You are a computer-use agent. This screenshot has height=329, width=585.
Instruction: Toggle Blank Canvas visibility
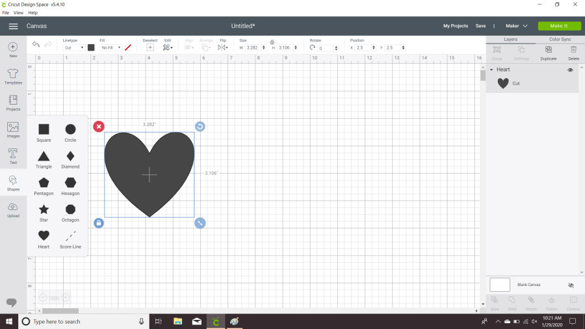pyautogui.click(x=571, y=285)
